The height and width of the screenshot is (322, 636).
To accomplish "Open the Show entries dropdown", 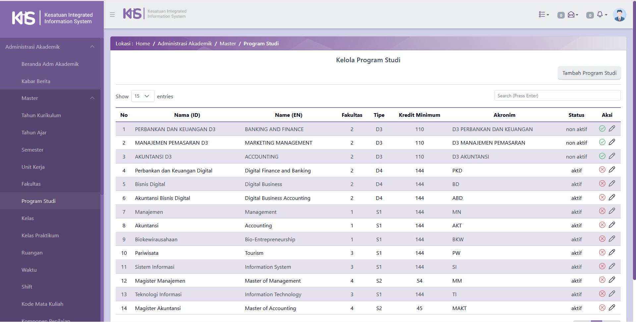I will [x=143, y=96].
